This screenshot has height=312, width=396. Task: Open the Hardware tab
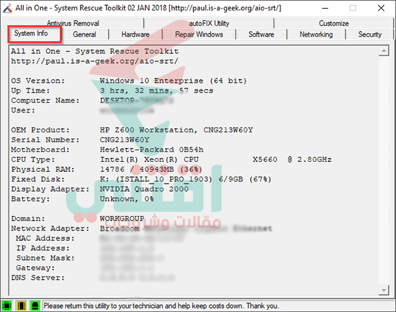coord(135,34)
